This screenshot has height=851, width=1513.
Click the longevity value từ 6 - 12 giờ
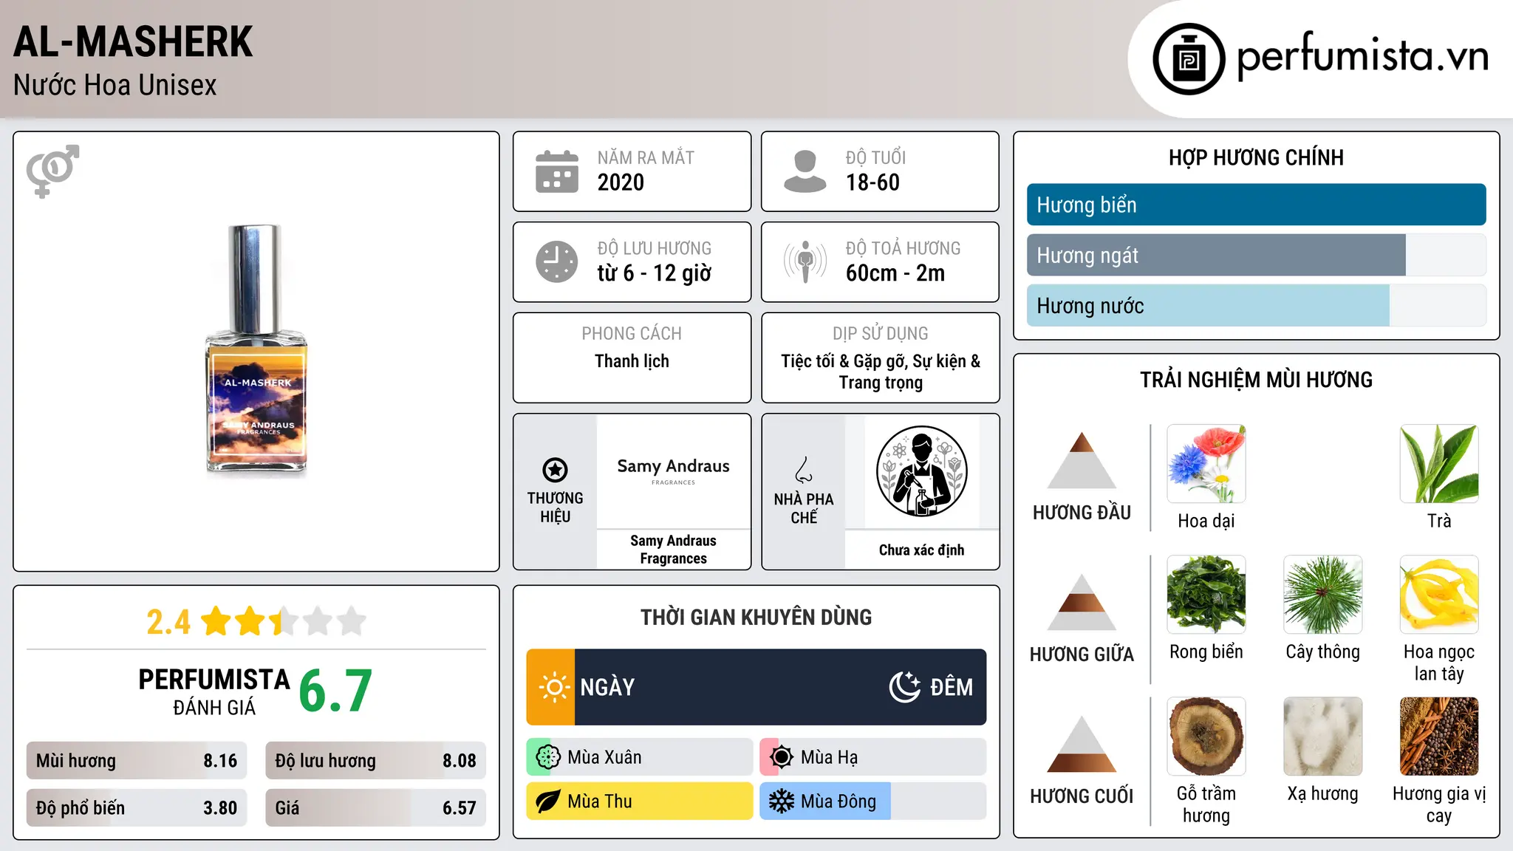[655, 273]
